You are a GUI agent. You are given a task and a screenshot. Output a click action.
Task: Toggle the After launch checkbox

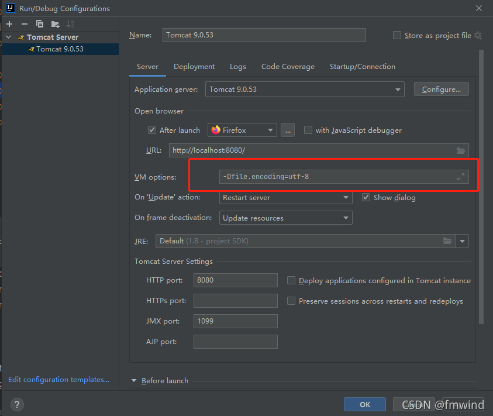click(152, 130)
